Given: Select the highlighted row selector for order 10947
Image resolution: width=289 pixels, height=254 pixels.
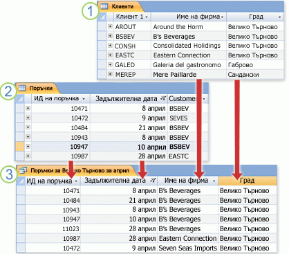Looking at the screenshot, I should [20, 147].
